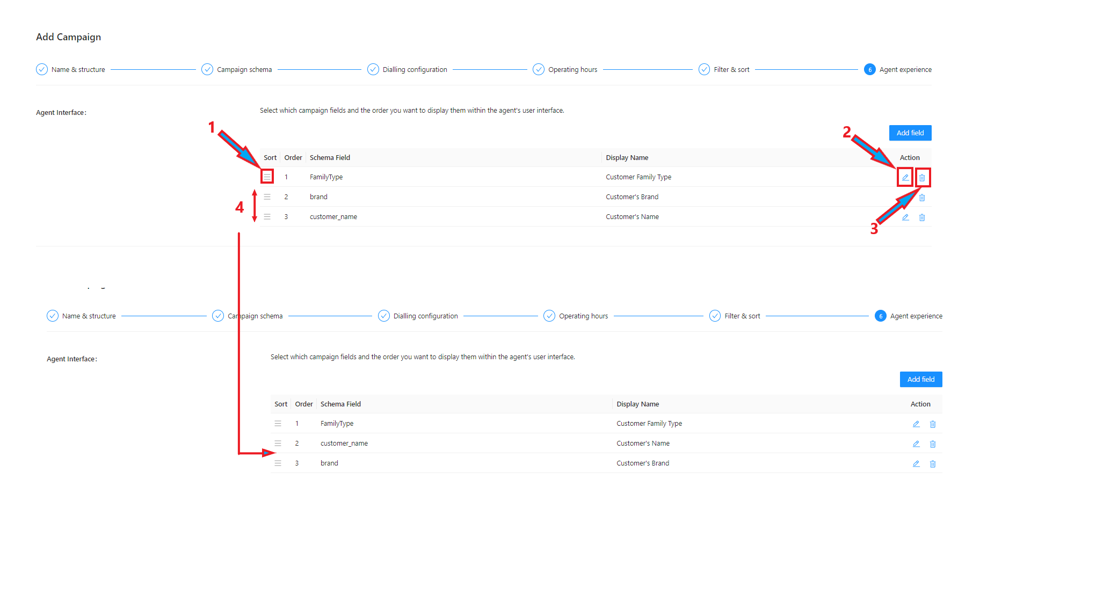This screenshot has width=1096, height=596.
Task: Click the upper table's Display Name header
Action: pos(627,157)
